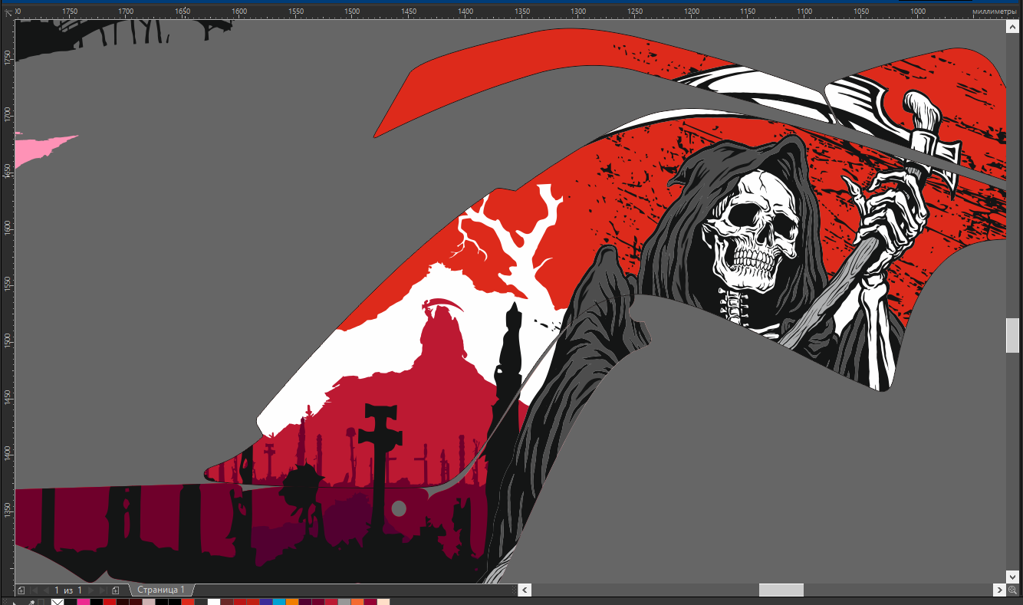Select the eyedropper icon beside the color palette
The height and width of the screenshot is (605, 1023).
tap(31, 603)
